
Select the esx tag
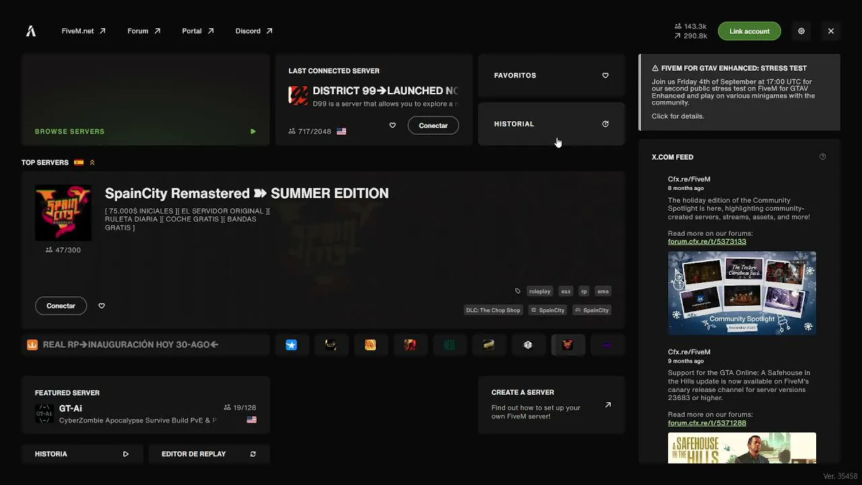(566, 292)
